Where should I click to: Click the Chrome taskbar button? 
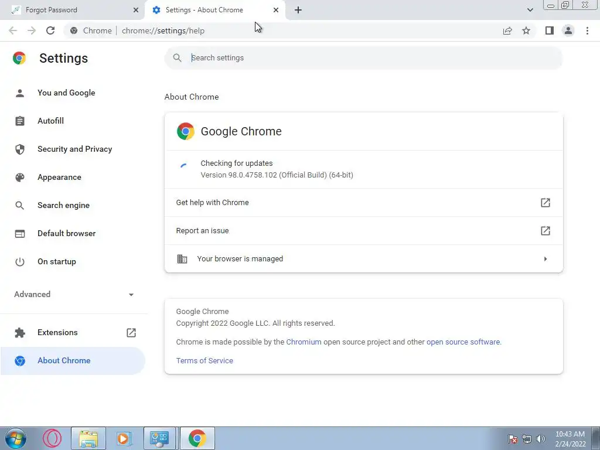pyautogui.click(x=197, y=438)
